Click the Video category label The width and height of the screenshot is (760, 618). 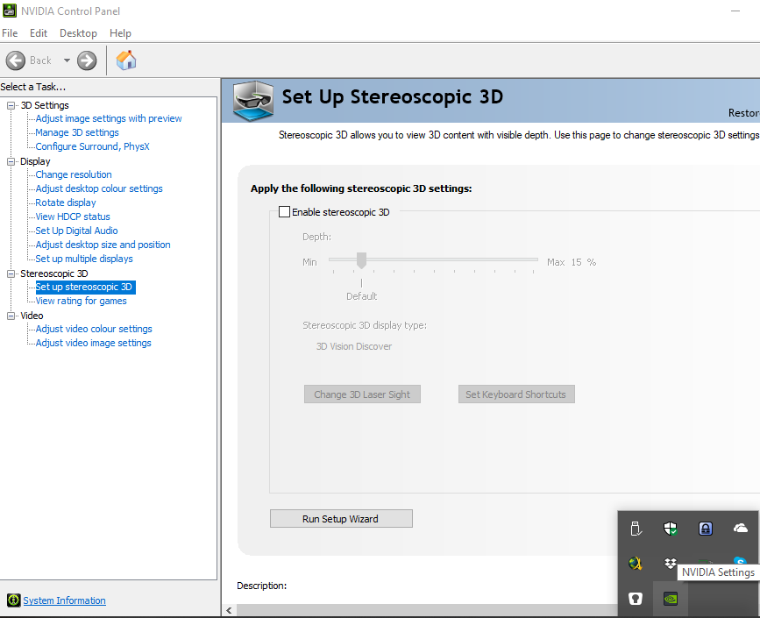pos(32,316)
